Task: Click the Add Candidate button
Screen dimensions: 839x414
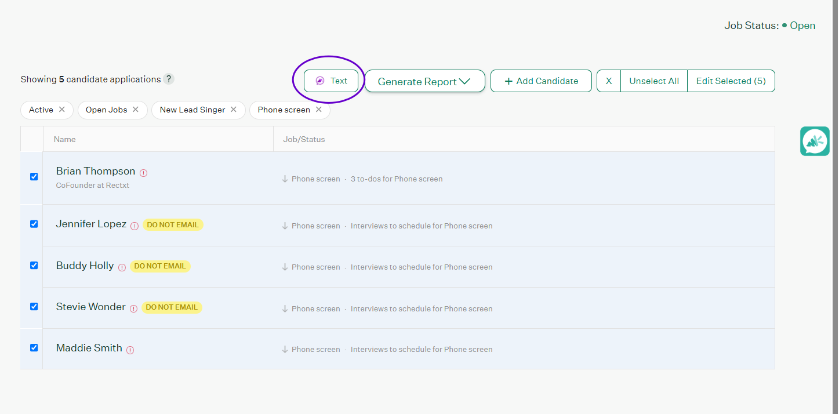Action: tap(541, 81)
